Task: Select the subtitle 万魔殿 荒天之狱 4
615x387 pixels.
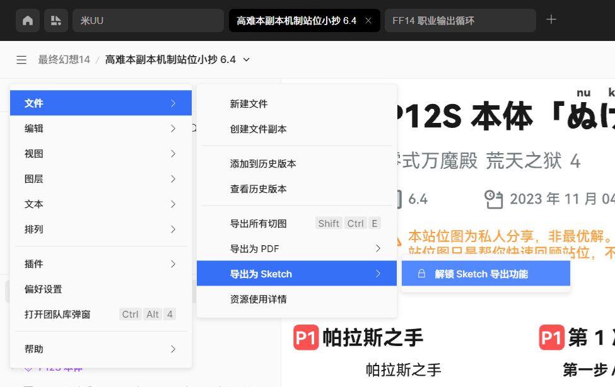Action: (x=490, y=161)
